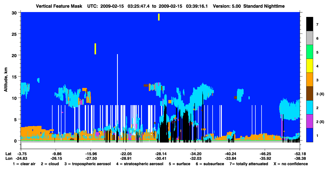
Task: Click the longitude value -24.83
Action: [21, 158]
